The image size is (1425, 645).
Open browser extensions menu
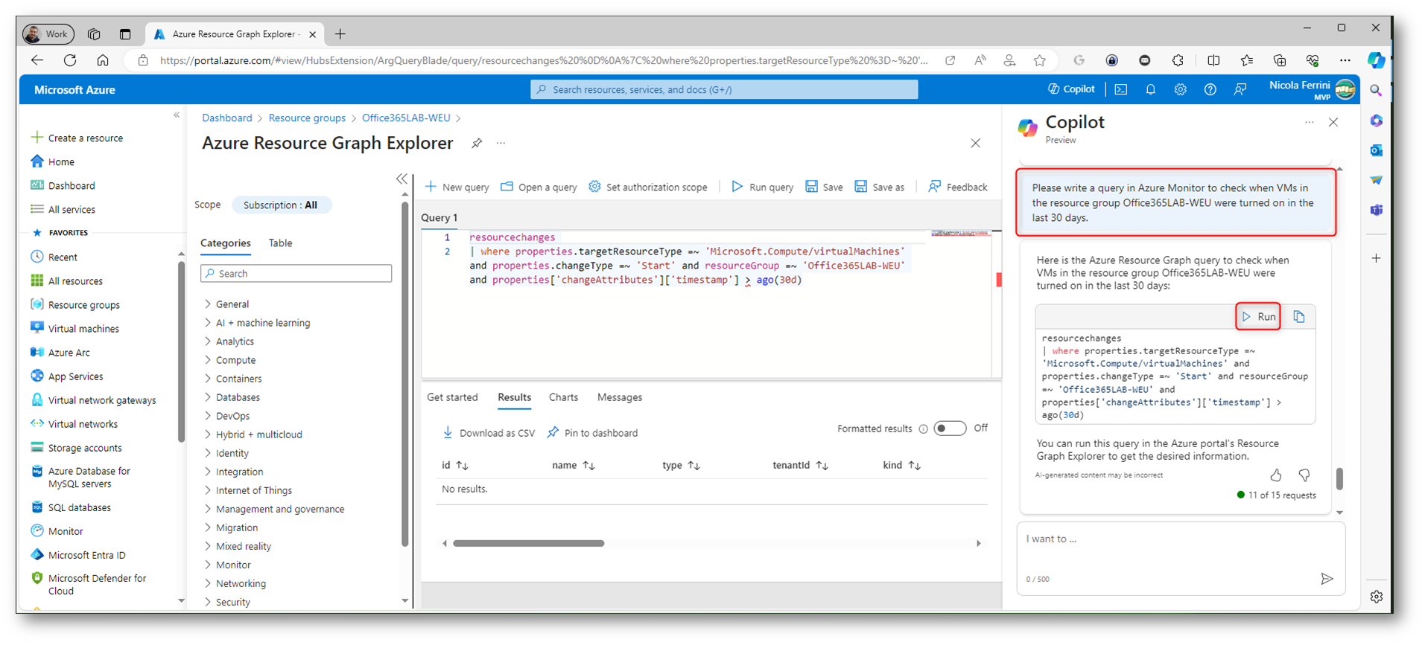pos(1178,60)
